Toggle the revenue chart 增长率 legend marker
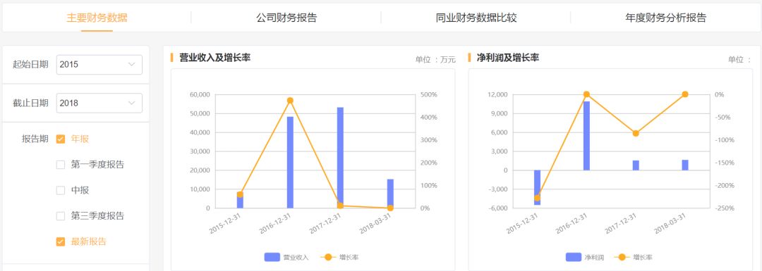762x271 pixels. pos(328,257)
